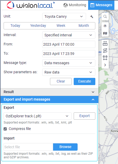Select the nearest units tool icon

105,58
